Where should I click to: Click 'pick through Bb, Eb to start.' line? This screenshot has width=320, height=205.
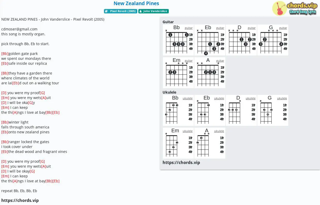(25, 44)
